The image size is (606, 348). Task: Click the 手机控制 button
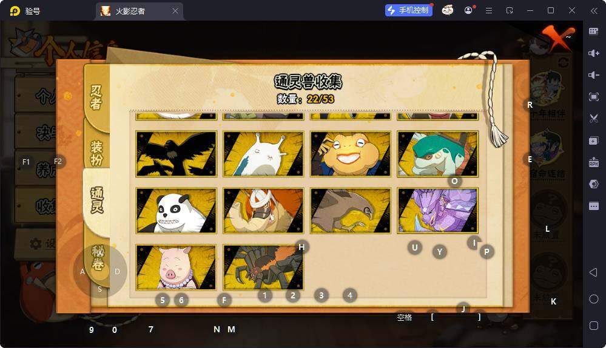[408, 10]
